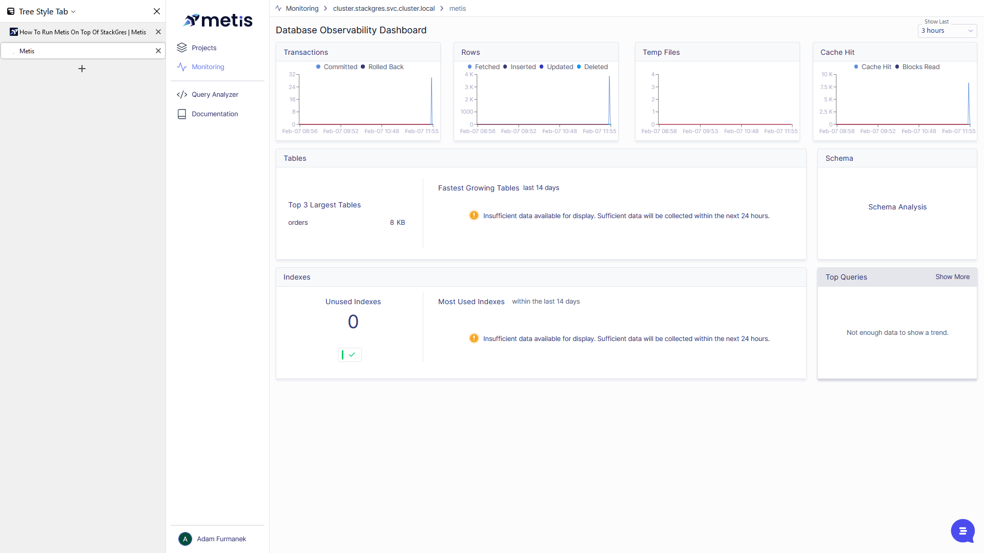Viewport: 984px width, 553px height.
Task: Click the Monitoring pulse icon in sidebar
Action: [182, 67]
